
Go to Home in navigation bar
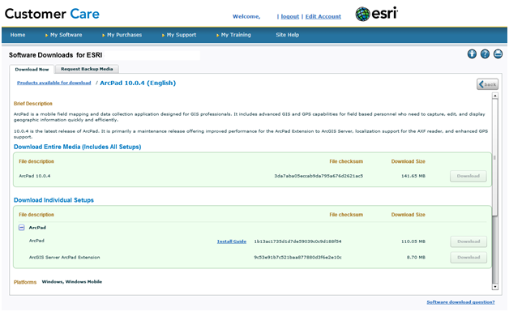coord(18,35)
